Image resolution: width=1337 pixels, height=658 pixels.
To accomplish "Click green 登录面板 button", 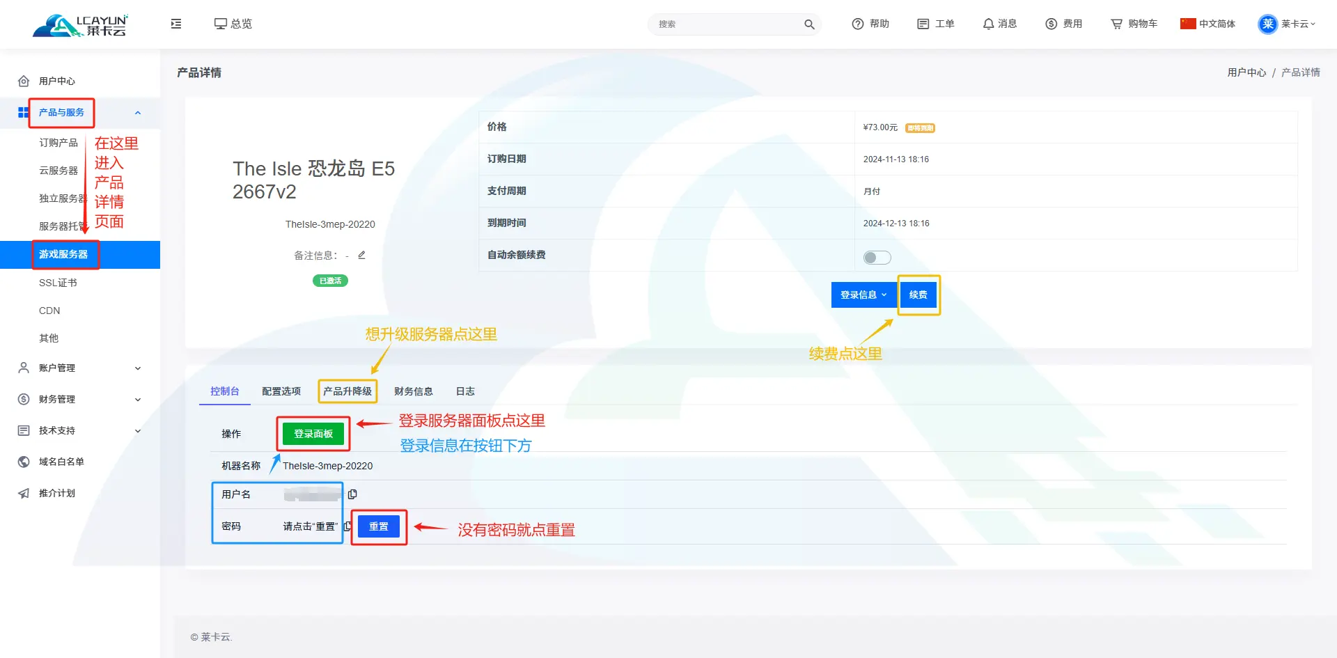I will click(x=313, y=434).
